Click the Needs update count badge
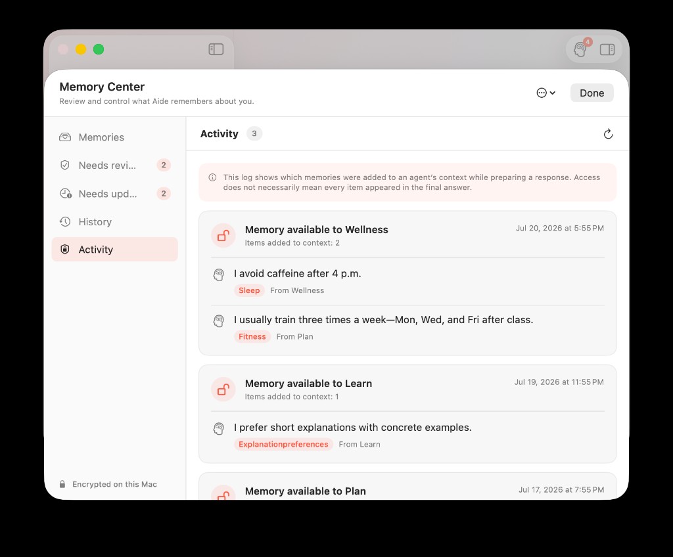The image size is (673, 557). [164, 194]
